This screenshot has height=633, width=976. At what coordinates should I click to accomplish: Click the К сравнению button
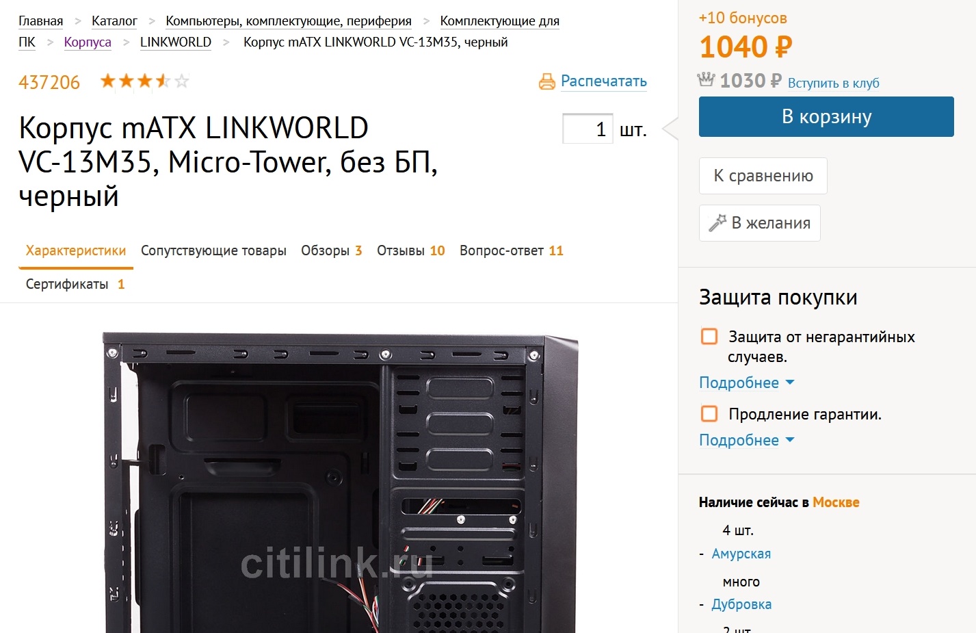pos(763,176)
